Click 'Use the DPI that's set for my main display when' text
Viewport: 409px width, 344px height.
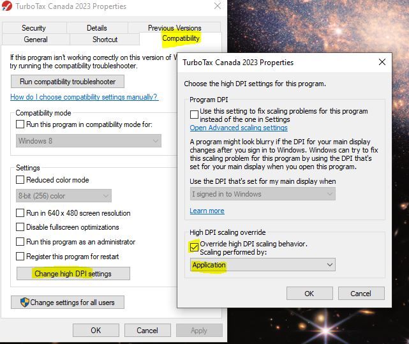(263, 181)
